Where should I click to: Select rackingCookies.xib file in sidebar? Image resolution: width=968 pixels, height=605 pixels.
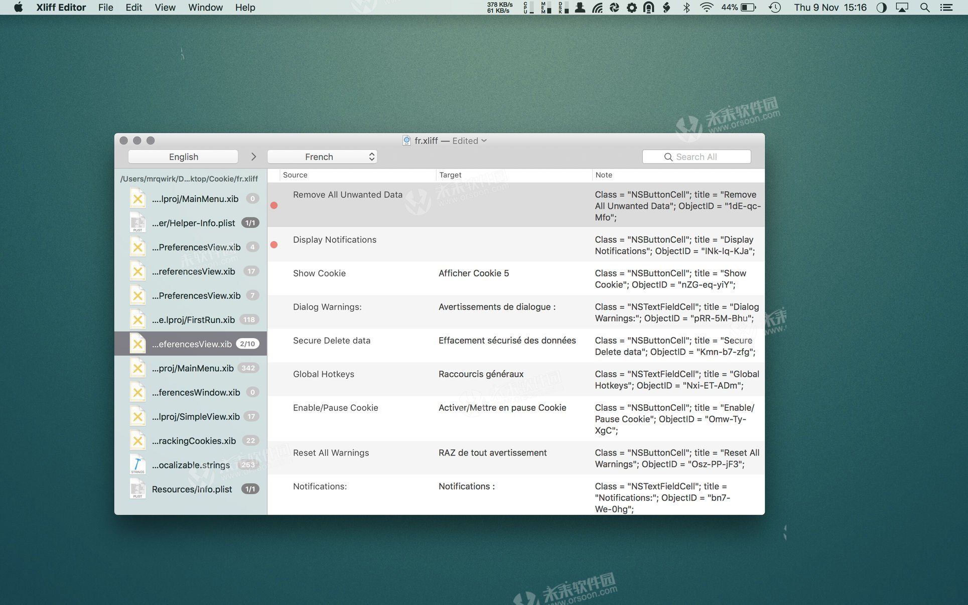194,440
